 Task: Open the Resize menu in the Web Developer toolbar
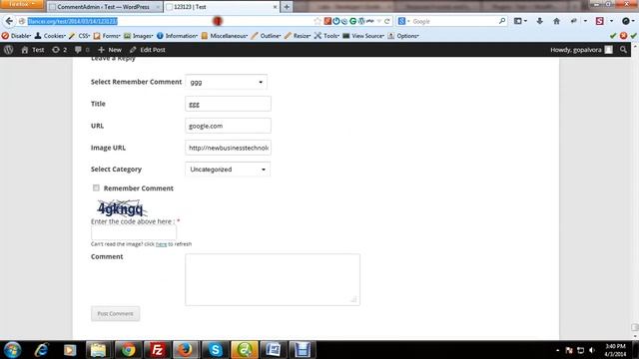pyautogui.click(x=298, y=36)
